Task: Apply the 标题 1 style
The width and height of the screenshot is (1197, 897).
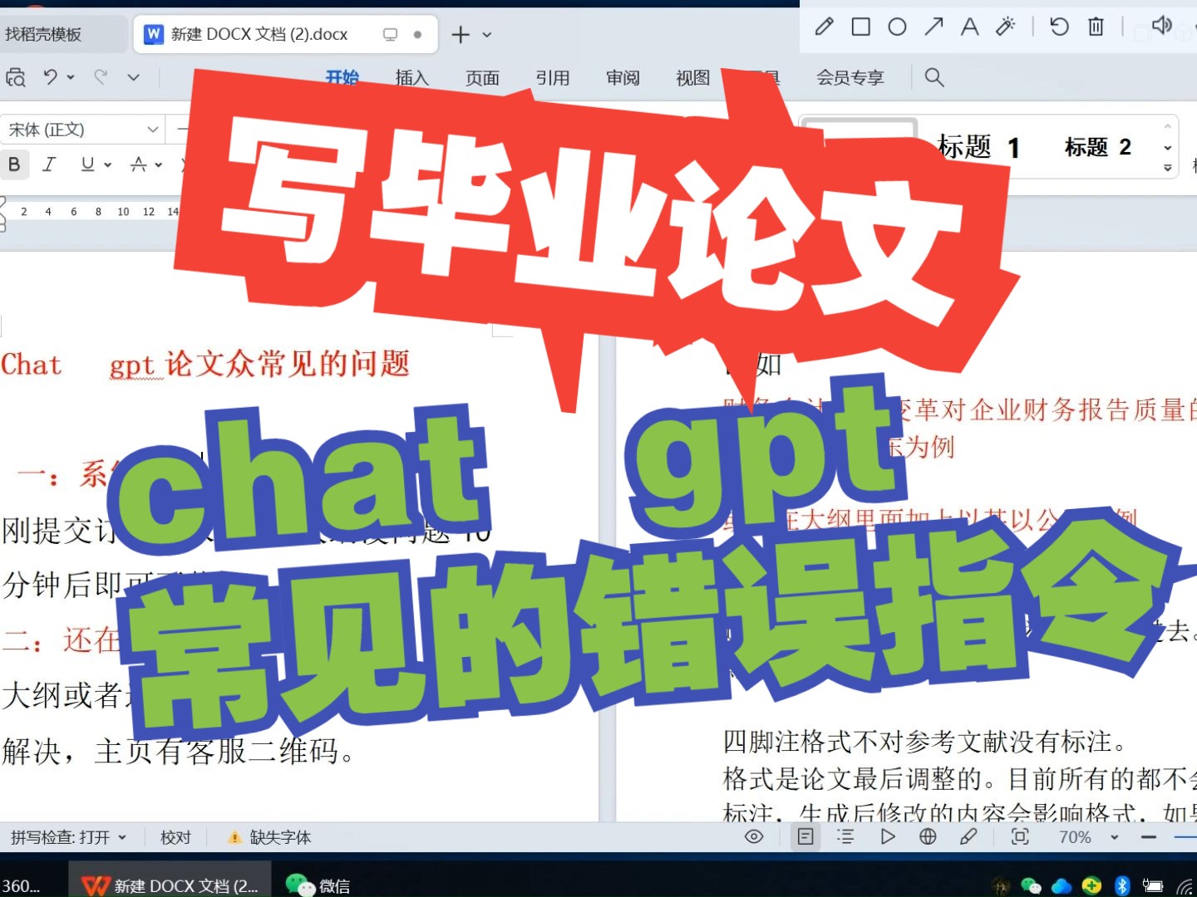Action: pos(978,147)
